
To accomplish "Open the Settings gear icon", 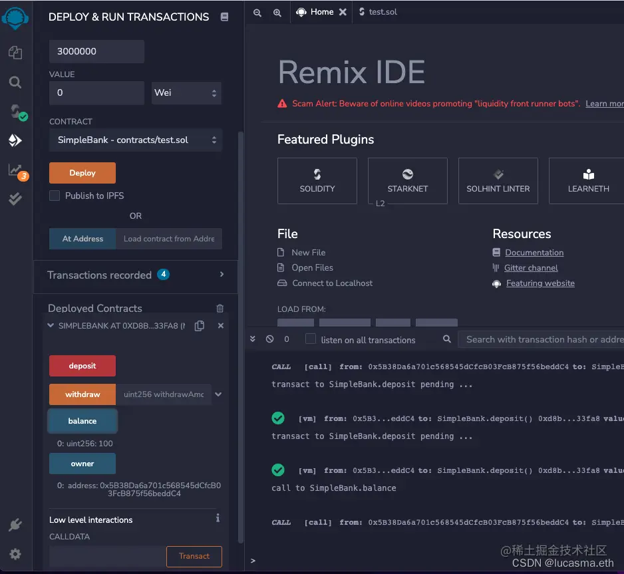I will coord(15,554).
